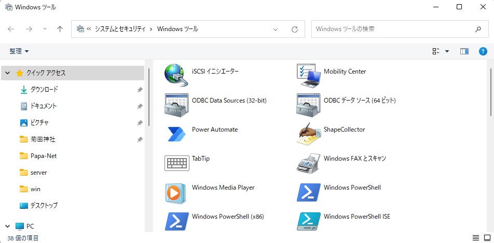
Task: Toggle the preview pane button
Action: tap(464, 51)
